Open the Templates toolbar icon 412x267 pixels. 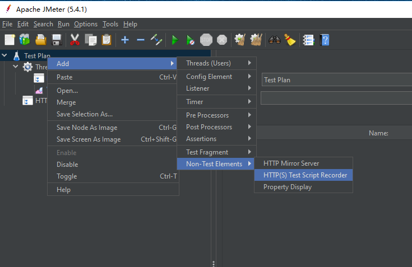25,40
